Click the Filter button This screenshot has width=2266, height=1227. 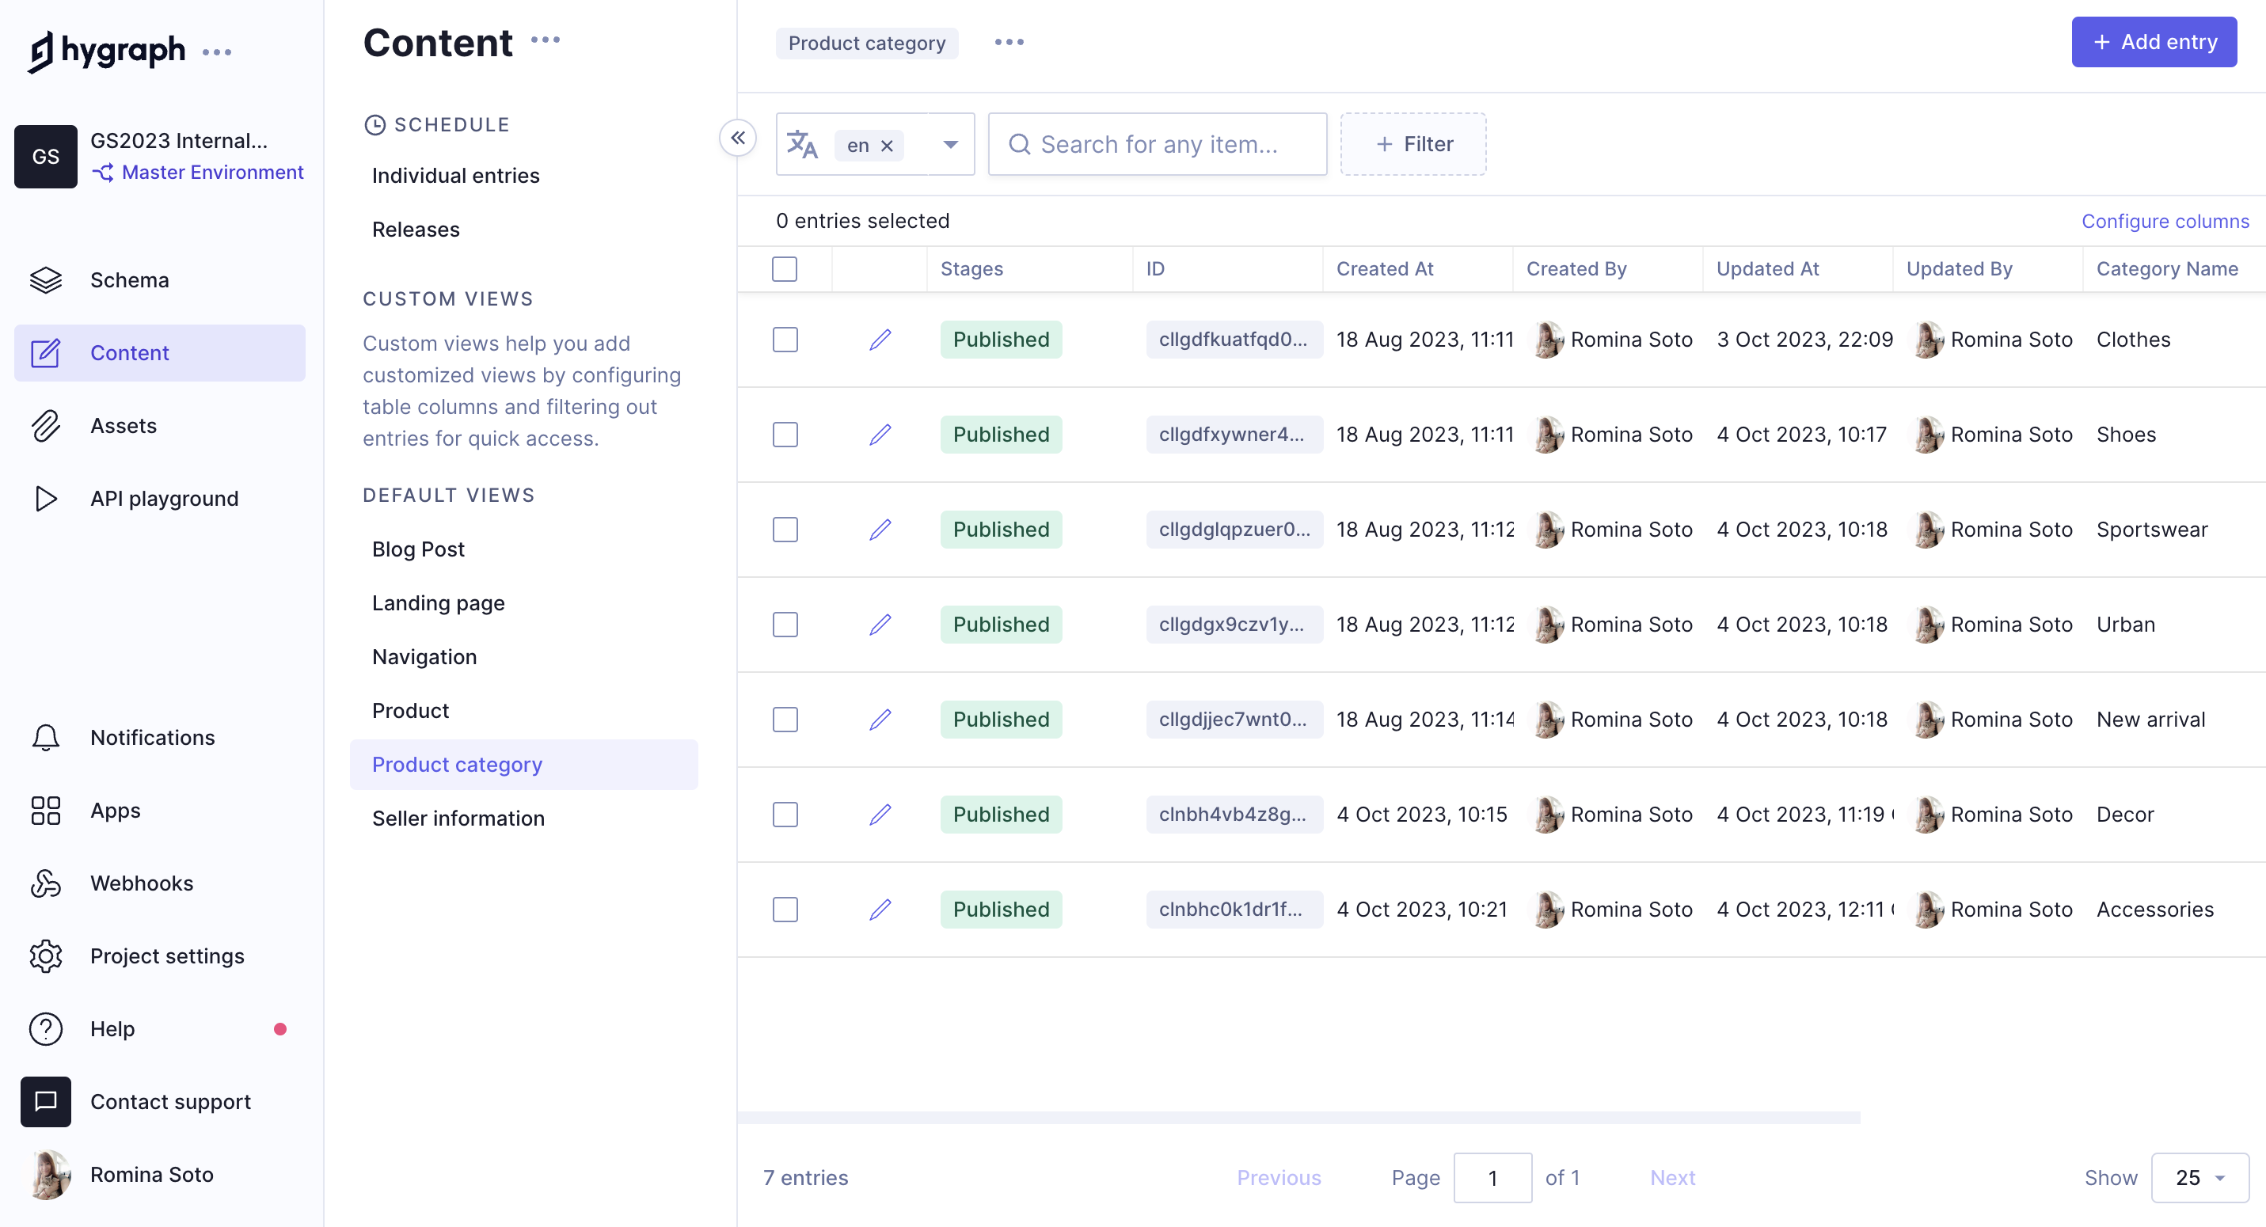(x=1414, y=143)
